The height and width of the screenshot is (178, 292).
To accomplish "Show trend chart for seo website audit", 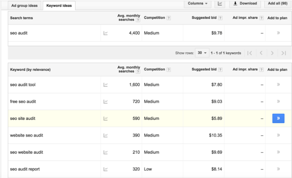I will (x=105, y=152).
